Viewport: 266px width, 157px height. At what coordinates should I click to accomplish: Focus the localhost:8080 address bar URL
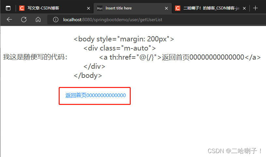(113, 20)
